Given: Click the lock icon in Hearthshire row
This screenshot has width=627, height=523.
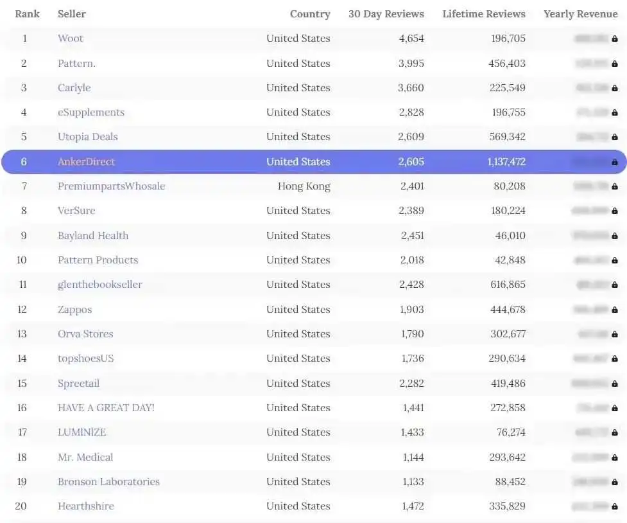Looking at the screenshot, I should (x=615, y=506).
